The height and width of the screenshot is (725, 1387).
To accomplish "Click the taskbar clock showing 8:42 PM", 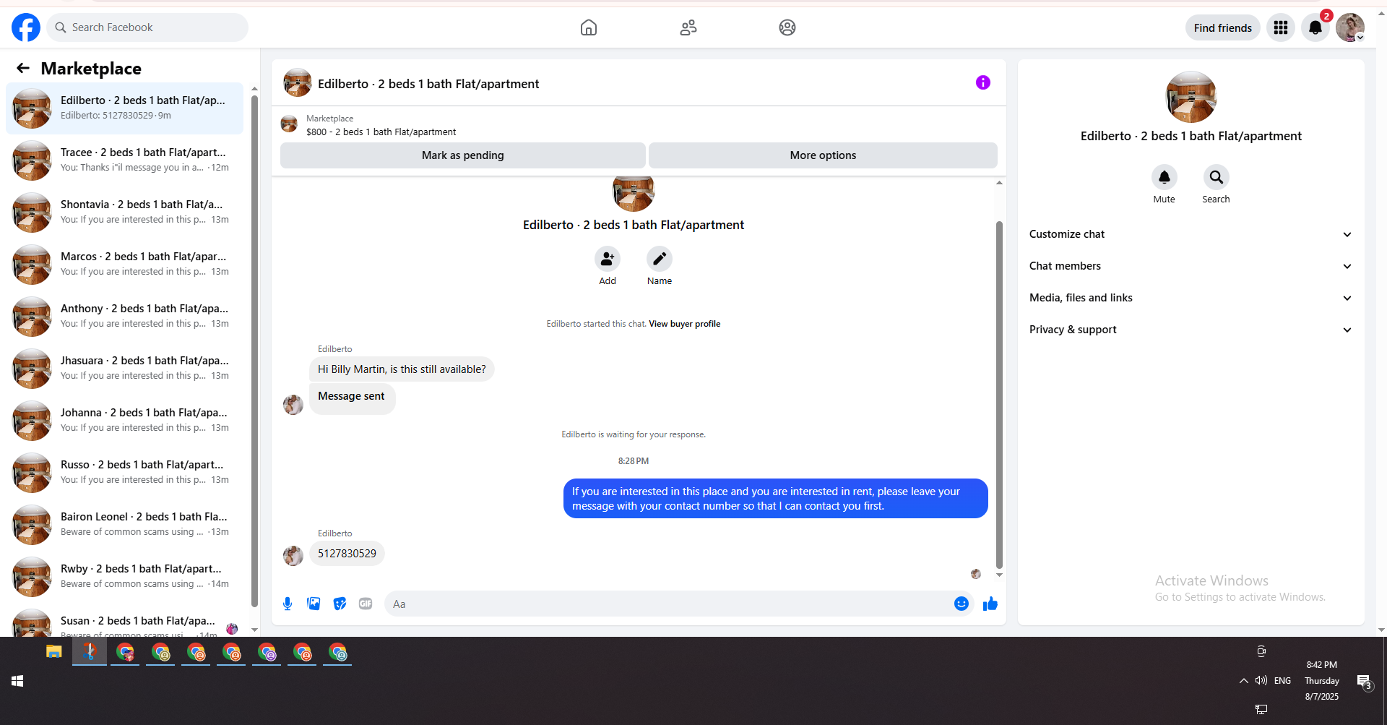I will point(1322,681).
